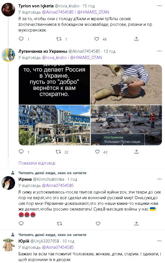Like Ирина's tweet
The height and width of the screenshot is (263, 165).
click(x=98, y=223)
